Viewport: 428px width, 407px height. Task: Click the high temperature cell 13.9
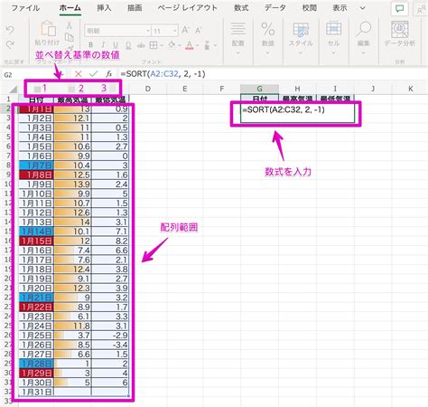[x=72, y=185]
